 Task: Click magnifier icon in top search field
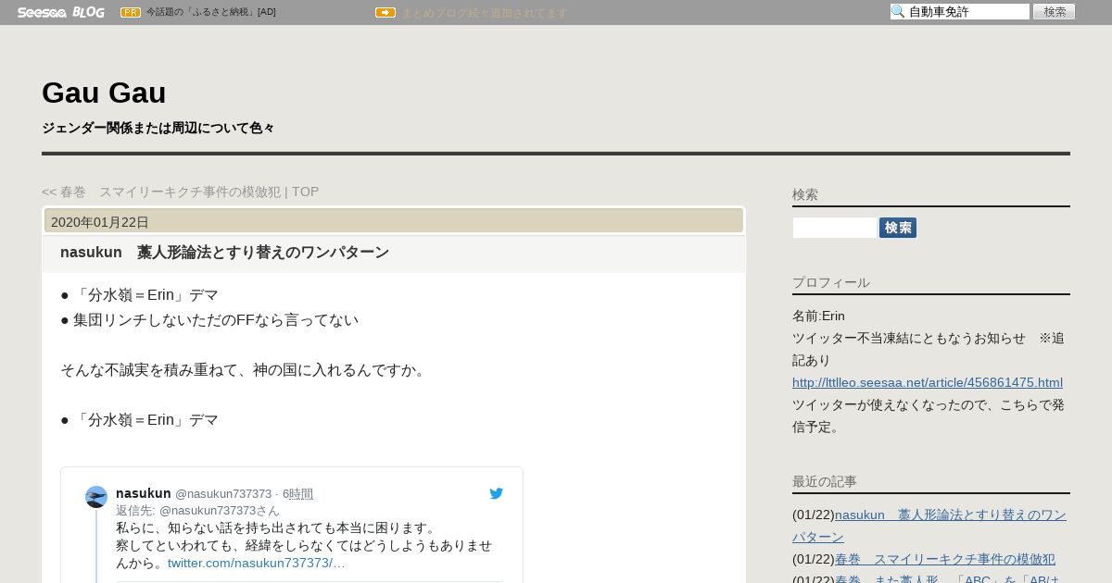coord(898,11)
